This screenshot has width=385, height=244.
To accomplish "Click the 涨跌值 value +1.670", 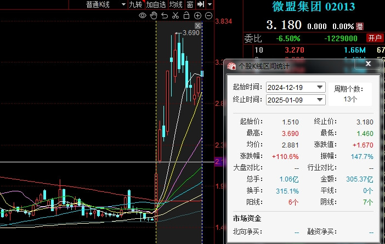I will [x=363, y=145].
